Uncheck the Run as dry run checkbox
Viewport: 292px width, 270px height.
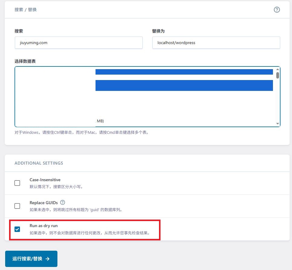17,229
